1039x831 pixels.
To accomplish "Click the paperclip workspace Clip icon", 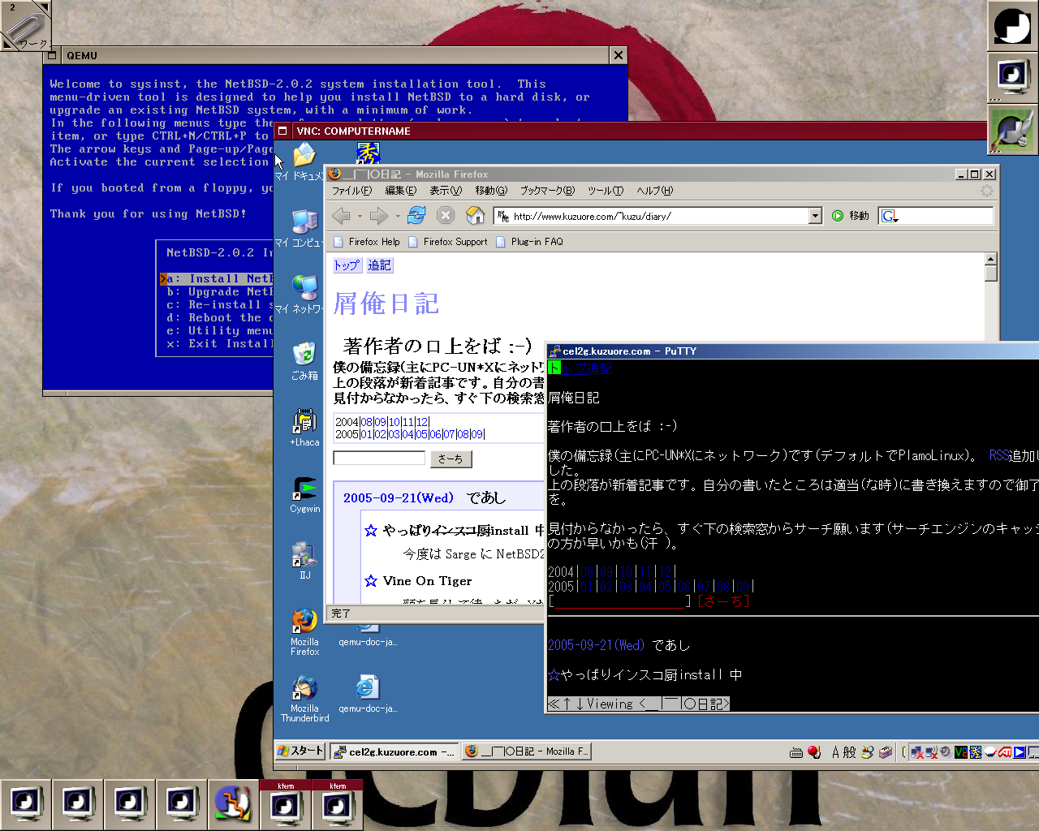I will click(x=26, y=26).
